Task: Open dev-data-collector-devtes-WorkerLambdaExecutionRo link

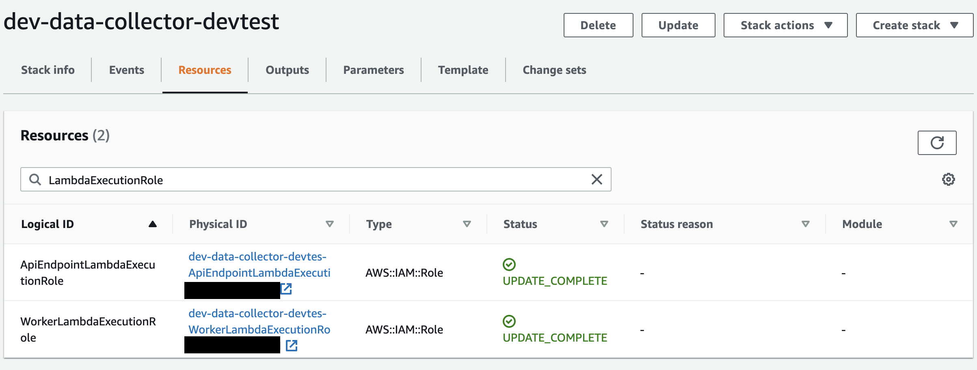Action: pyautogui.click(x=259, y=321)
